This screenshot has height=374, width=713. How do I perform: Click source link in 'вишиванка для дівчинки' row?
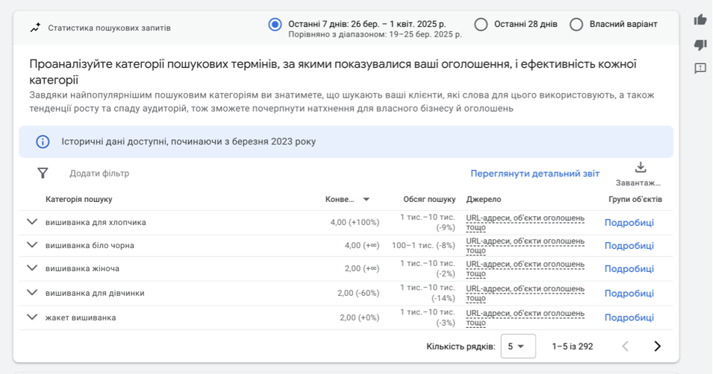click(525, 294)
